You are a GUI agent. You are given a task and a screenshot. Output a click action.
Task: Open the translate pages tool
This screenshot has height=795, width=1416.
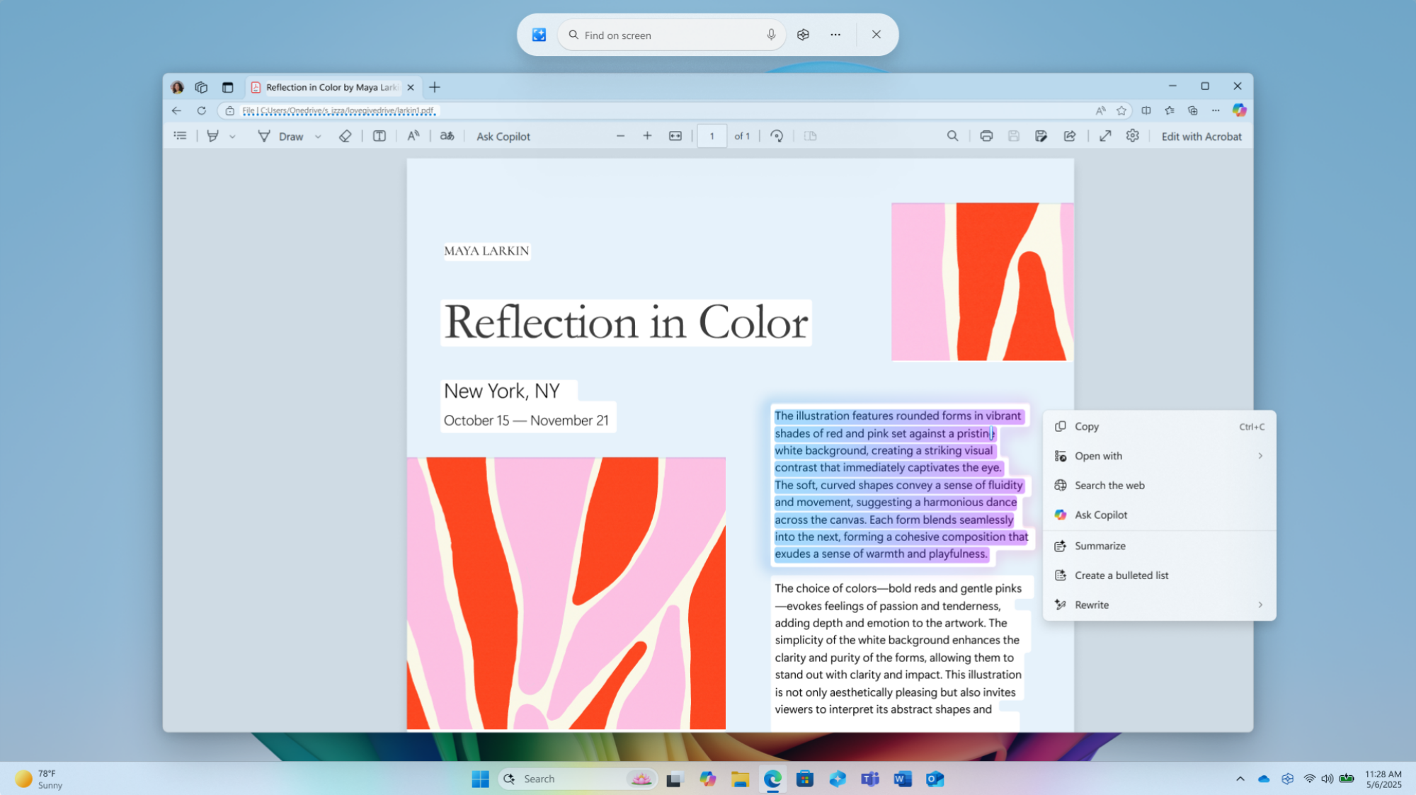(x=446, y=136)
